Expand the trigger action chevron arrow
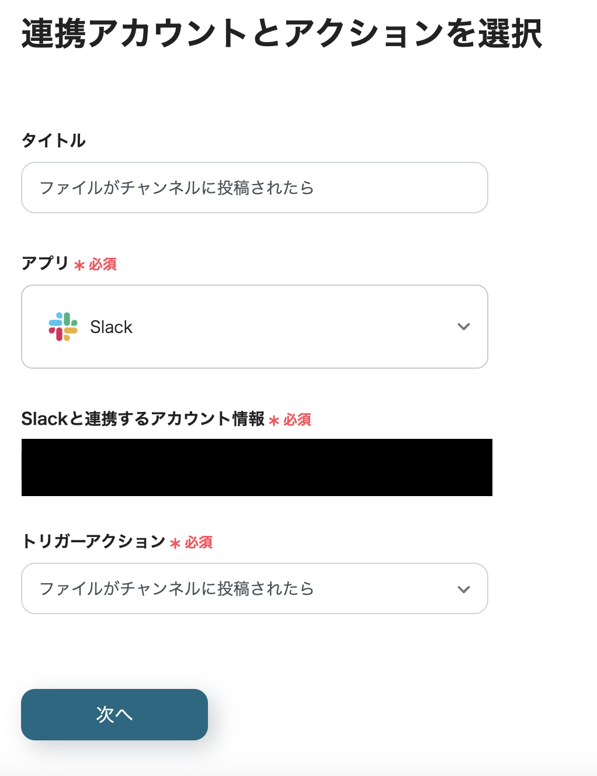 [x=464, y=589]
